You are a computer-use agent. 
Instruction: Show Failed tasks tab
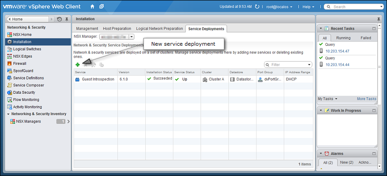[366, 38]
